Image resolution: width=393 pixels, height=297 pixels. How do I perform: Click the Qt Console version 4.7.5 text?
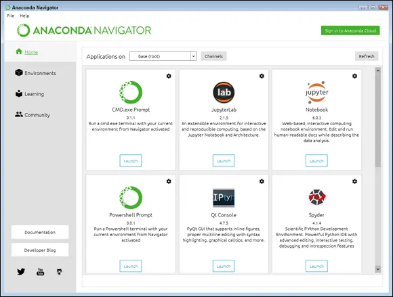click(224, 223)
